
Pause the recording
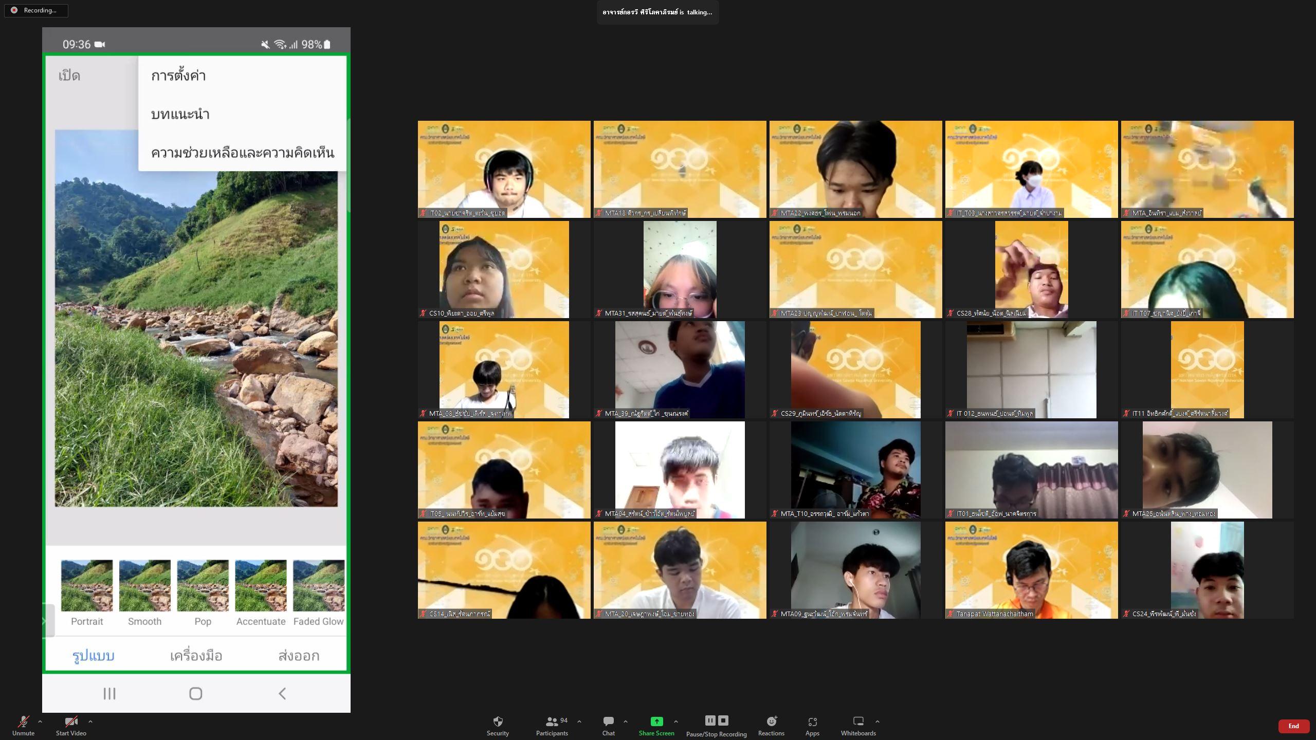click(710, 720)
